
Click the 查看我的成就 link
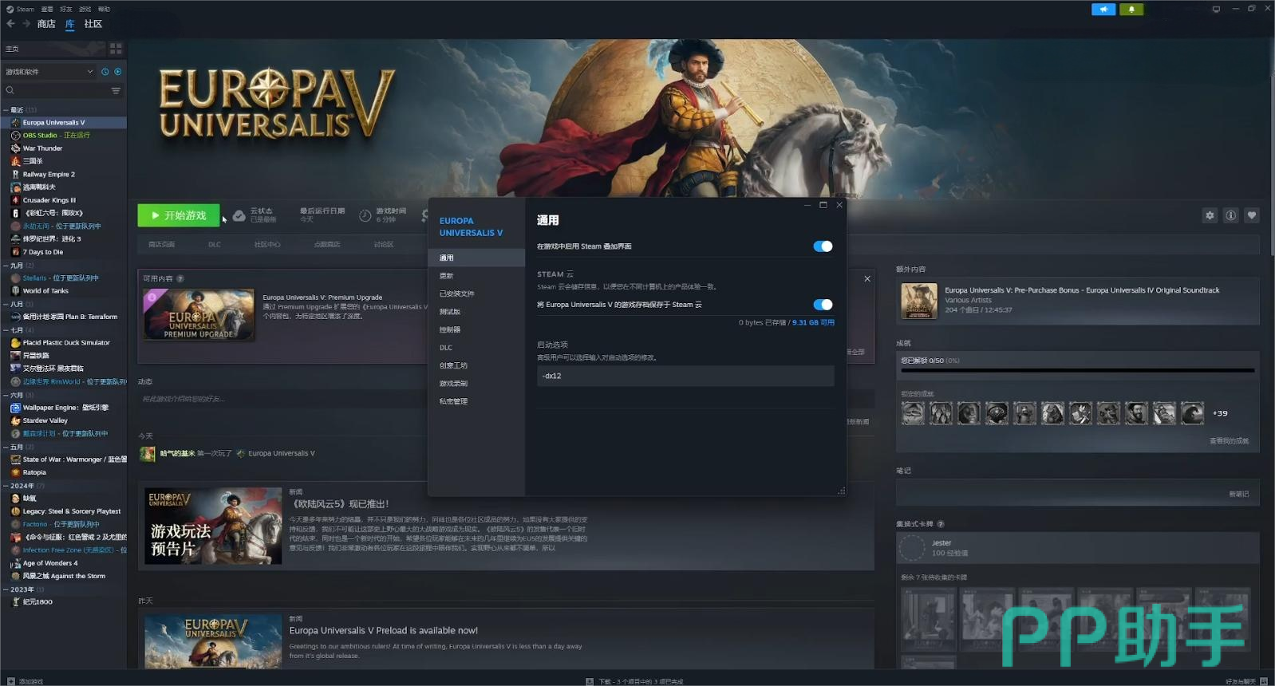(x=1229, y=441)
